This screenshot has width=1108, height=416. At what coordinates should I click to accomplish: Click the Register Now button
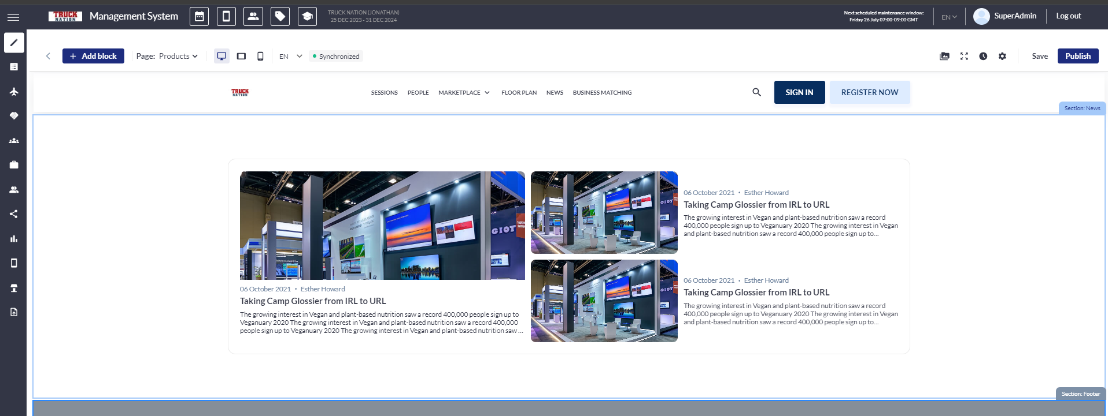(870, 92)
